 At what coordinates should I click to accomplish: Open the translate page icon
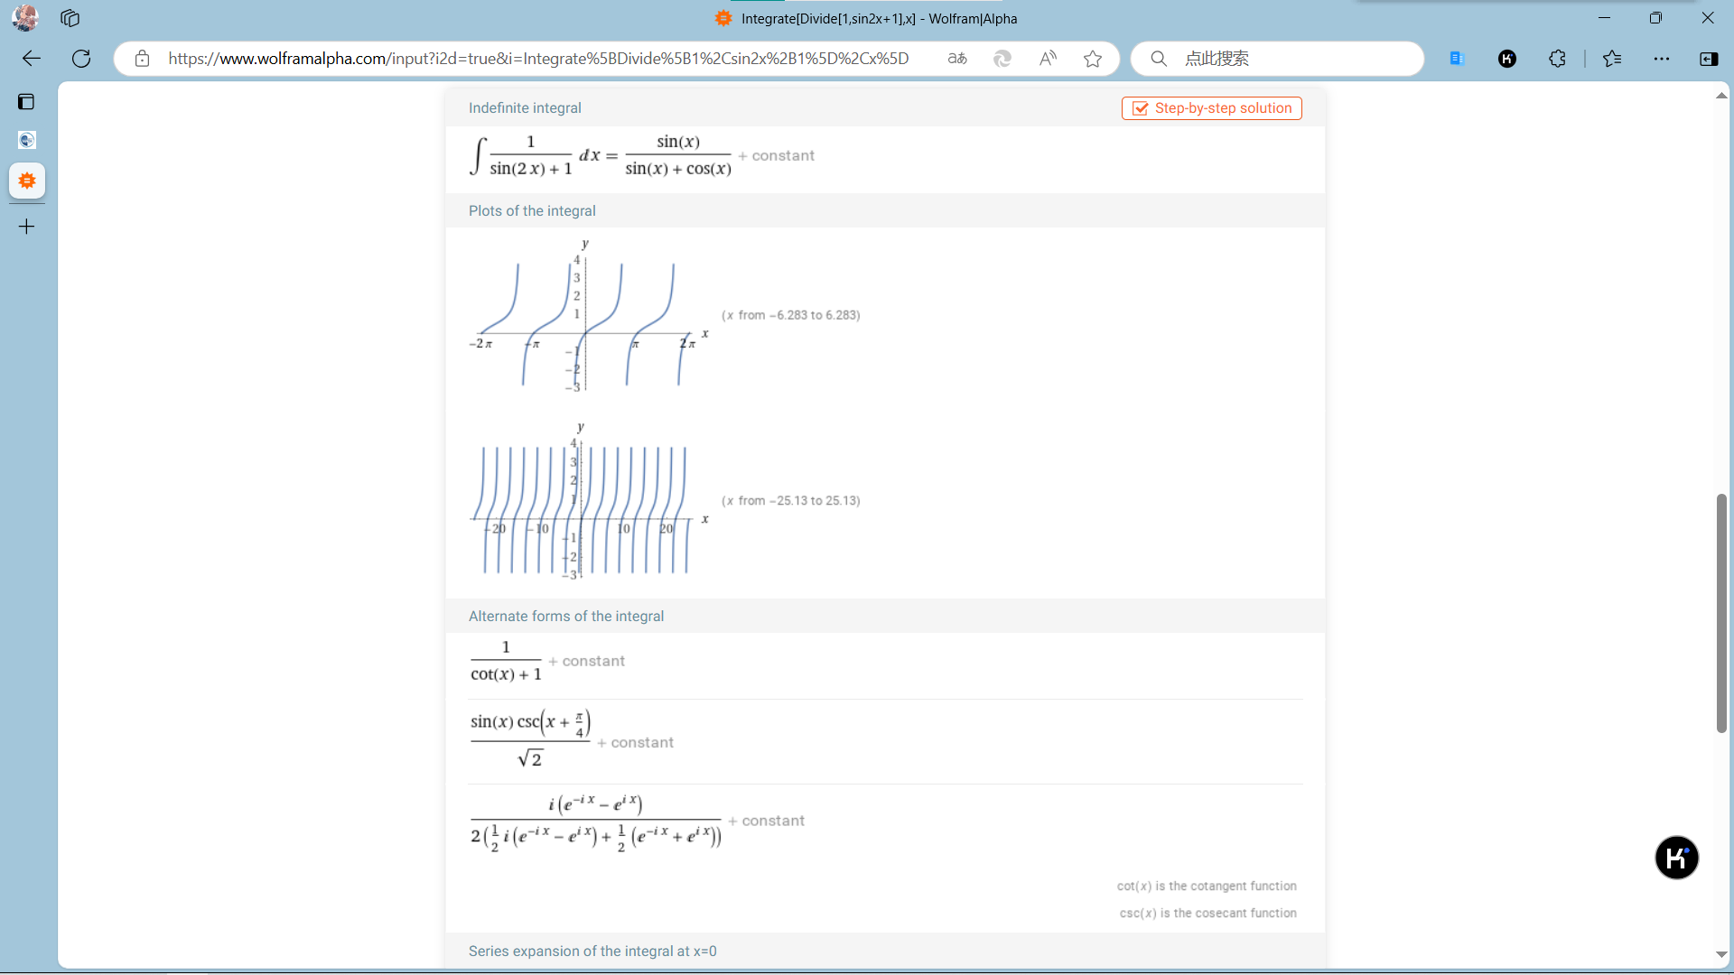tap(957, 59)
